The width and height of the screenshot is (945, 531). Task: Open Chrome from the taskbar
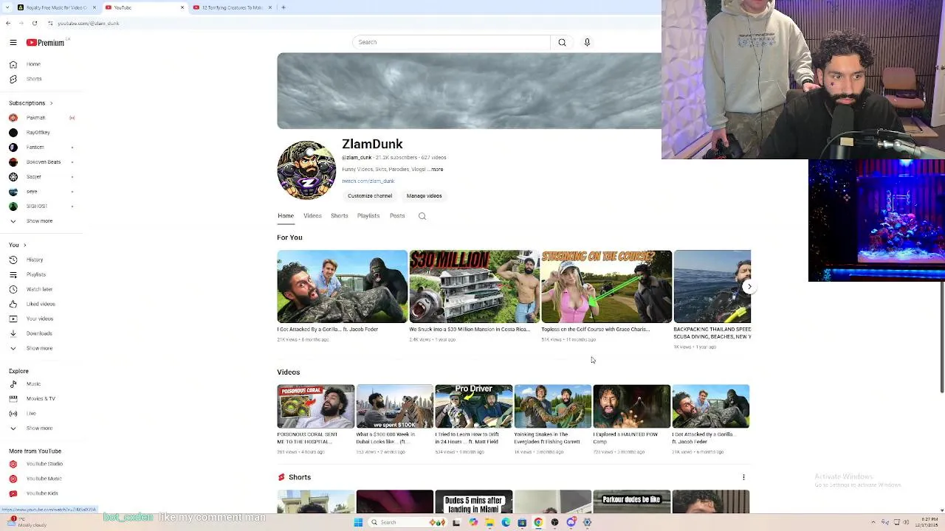click(x=538, y=523)
